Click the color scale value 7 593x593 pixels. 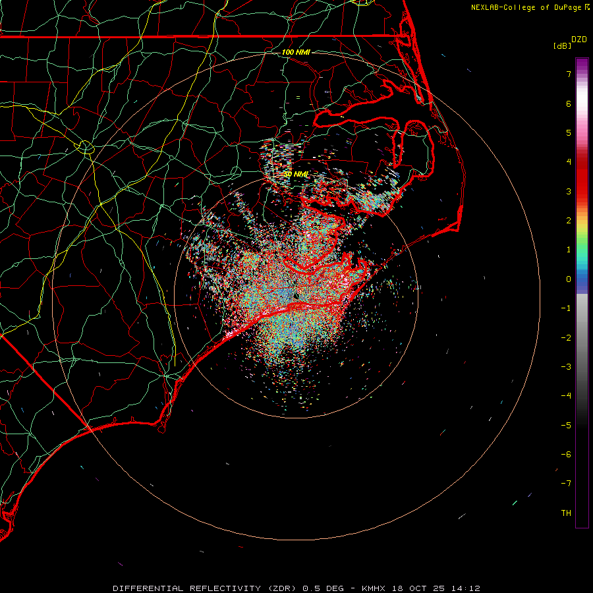click(x=569, y=74)
